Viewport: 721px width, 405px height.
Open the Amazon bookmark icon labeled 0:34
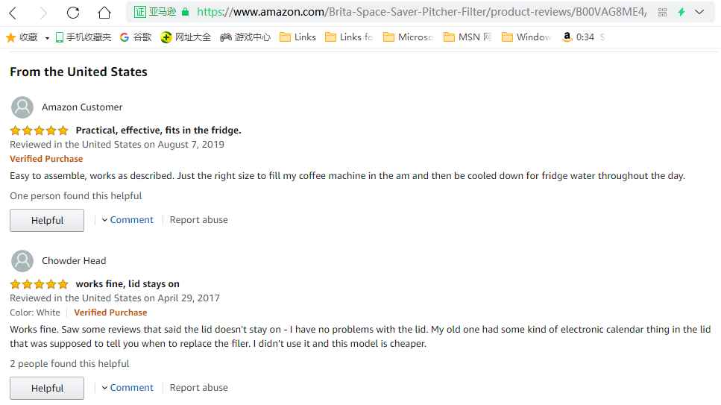pos(579,37)
